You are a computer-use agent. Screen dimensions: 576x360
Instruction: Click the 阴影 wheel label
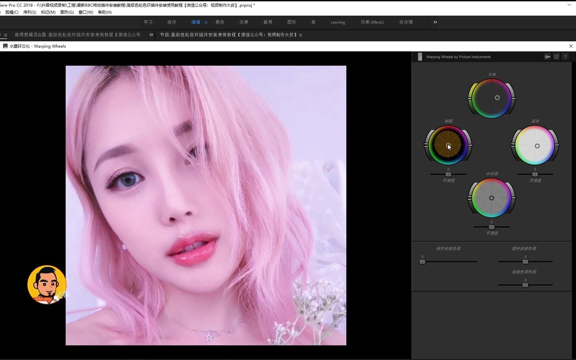448,121
